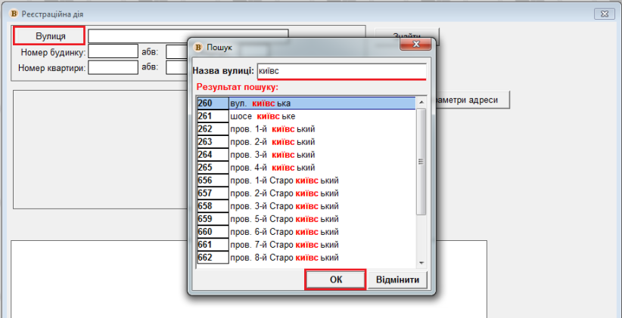Focus the Номер будинку input field
Viewport: 622px width, 318px height.
point(113,52)
